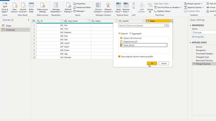Open the All Properties link
Viewport: 216px width, 121px height.
(198, 37)
